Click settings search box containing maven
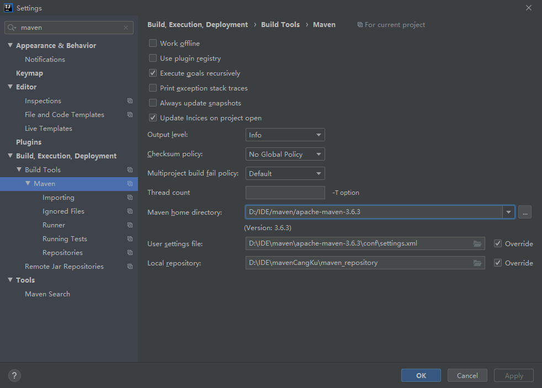The width and height of the screenshot is (542, 388). [x=69, y=28]
